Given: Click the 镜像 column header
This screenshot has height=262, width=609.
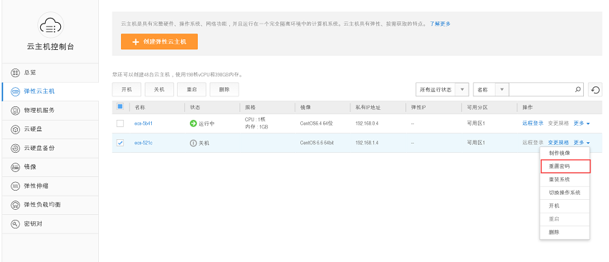Looking at the screenshot, I should (305, 107).
